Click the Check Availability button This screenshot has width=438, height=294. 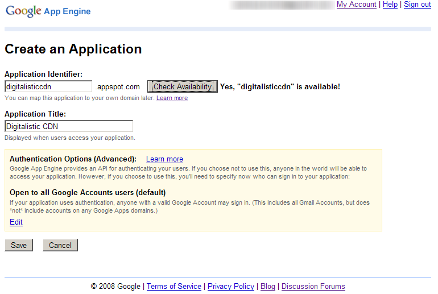click(183, 86)
